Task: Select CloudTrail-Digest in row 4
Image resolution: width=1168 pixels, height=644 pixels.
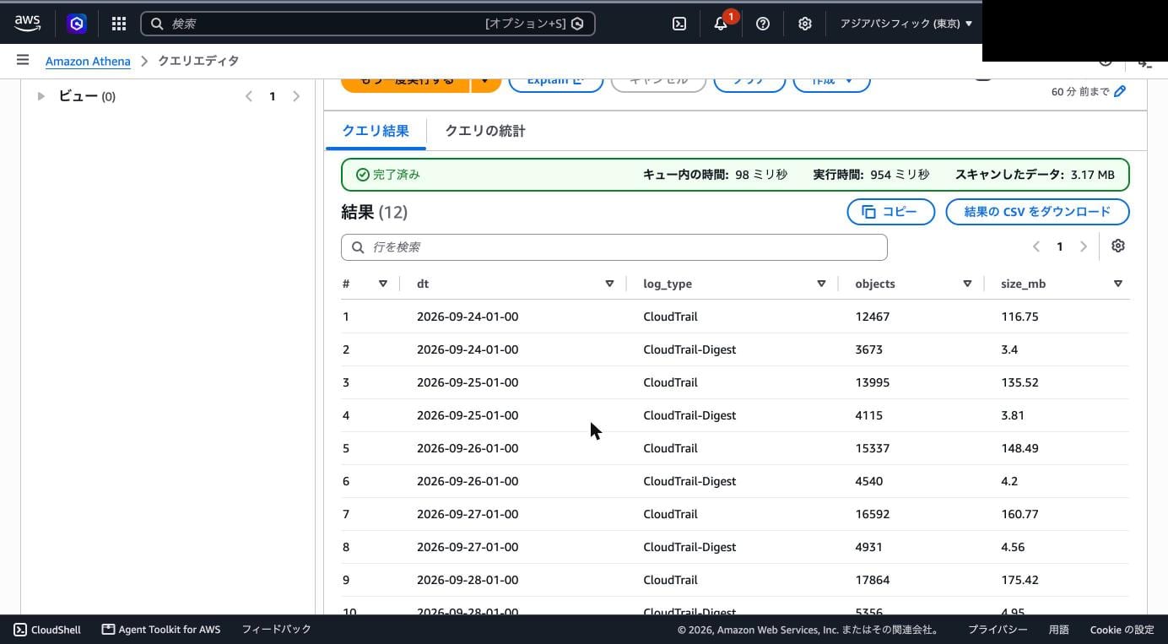Action: [689, 415]
